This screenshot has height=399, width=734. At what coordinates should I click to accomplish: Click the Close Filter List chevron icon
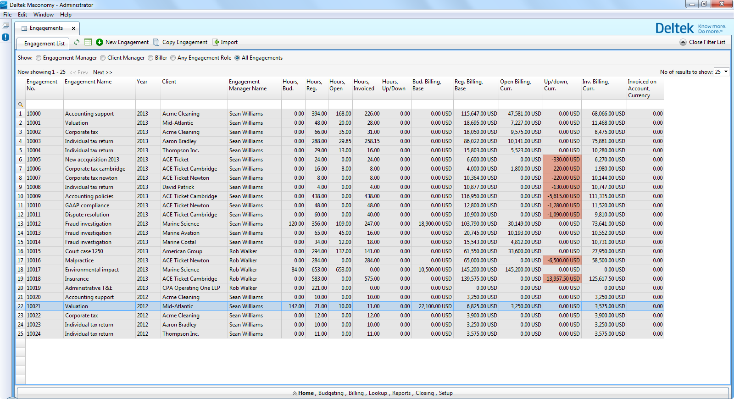[683, 42]
